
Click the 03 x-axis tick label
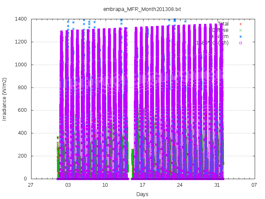point(68,185)
